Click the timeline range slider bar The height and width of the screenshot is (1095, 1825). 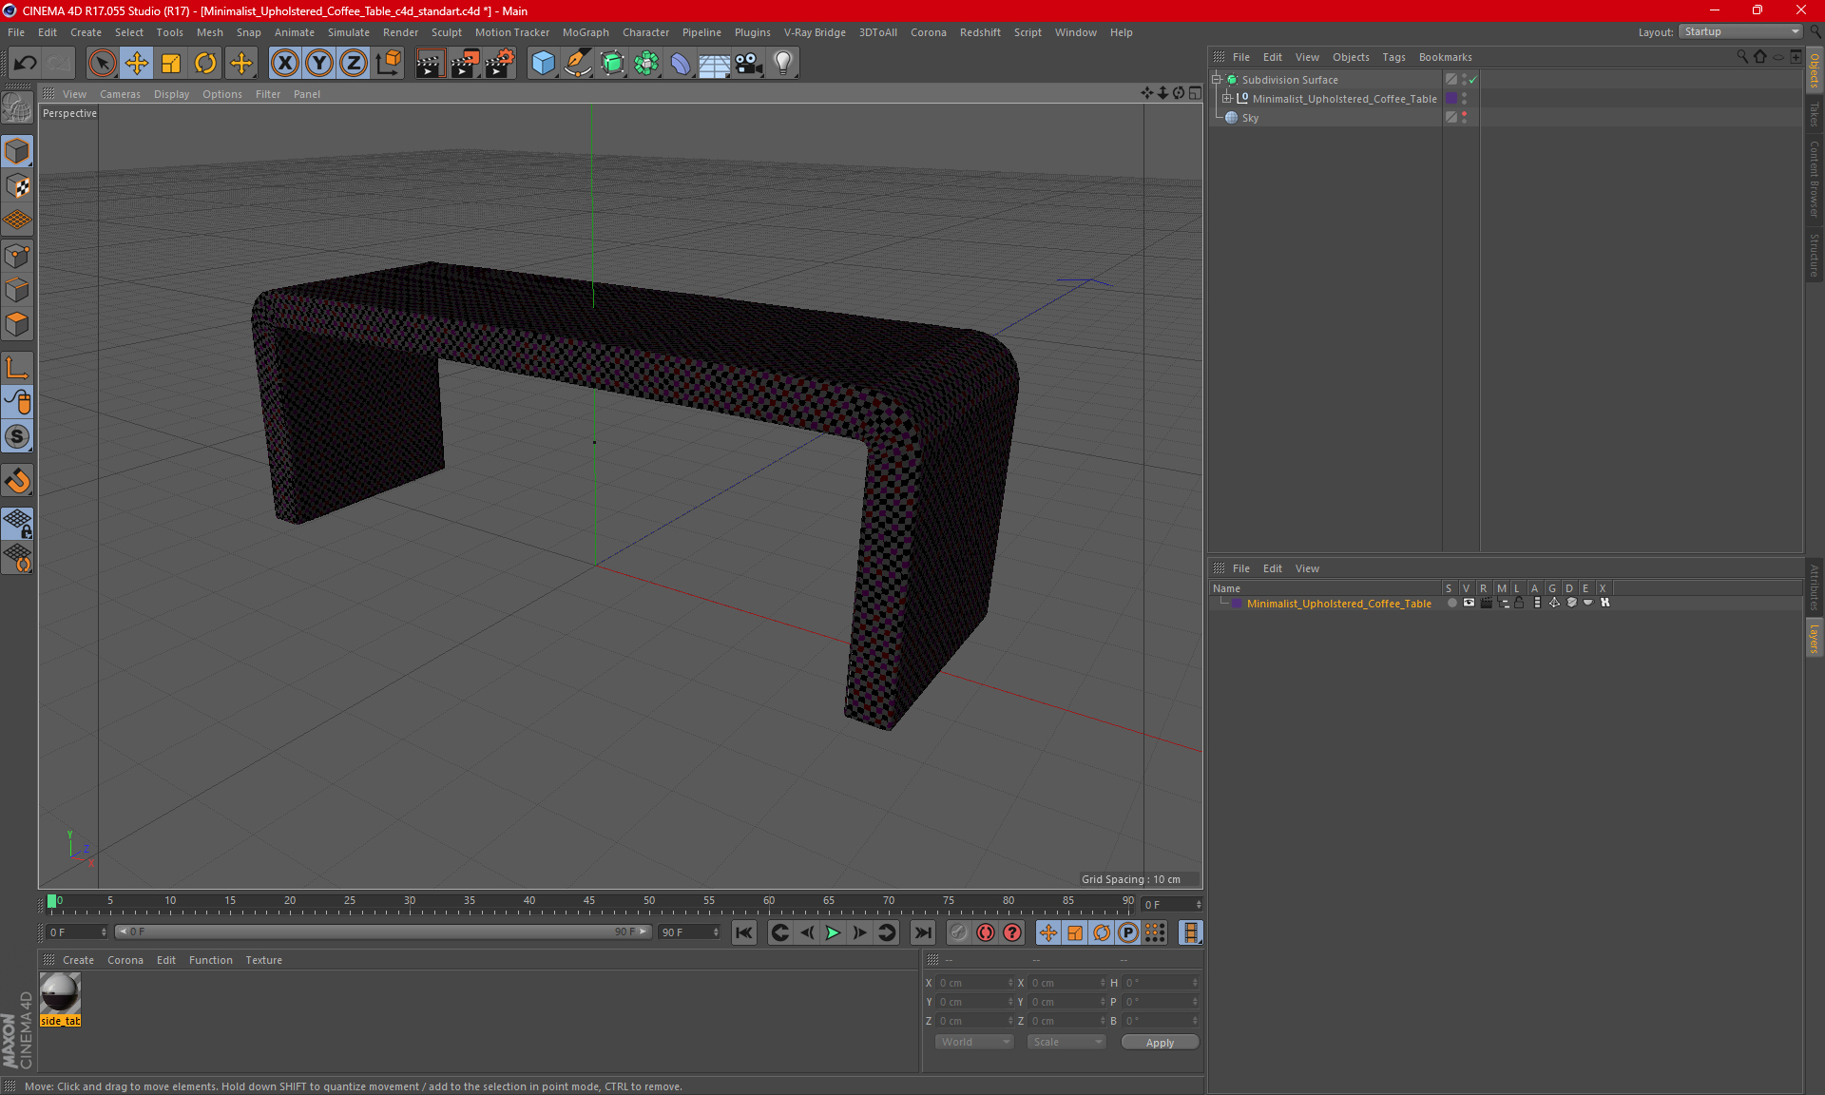coord(383,932)
